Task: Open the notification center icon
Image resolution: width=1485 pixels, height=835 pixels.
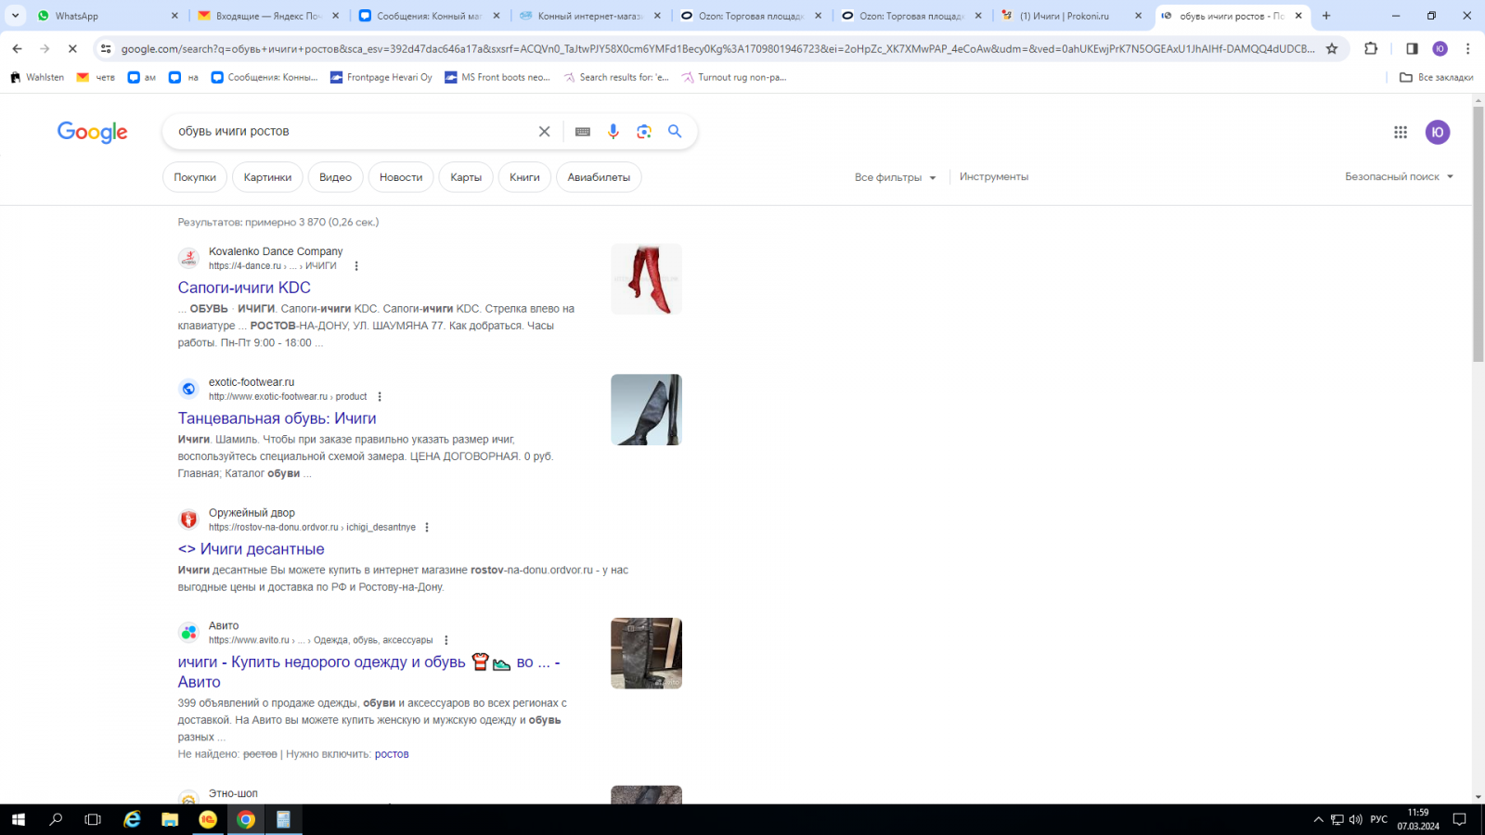Action: click(x=1459, y=819)
